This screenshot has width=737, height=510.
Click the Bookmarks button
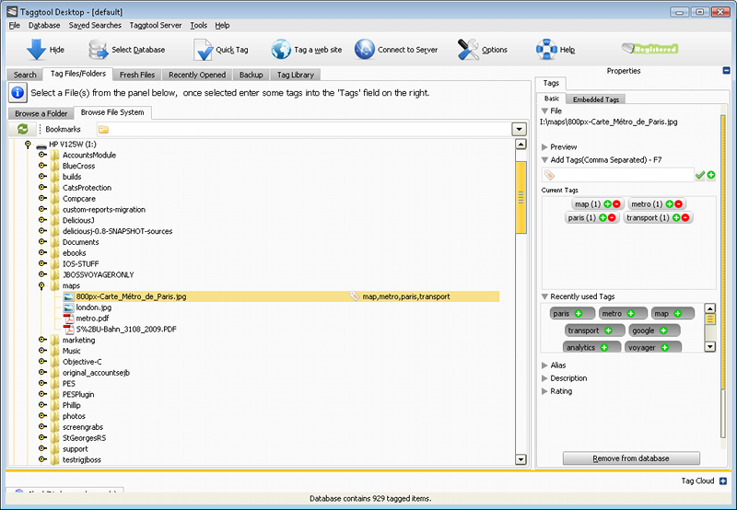[63, 129]
